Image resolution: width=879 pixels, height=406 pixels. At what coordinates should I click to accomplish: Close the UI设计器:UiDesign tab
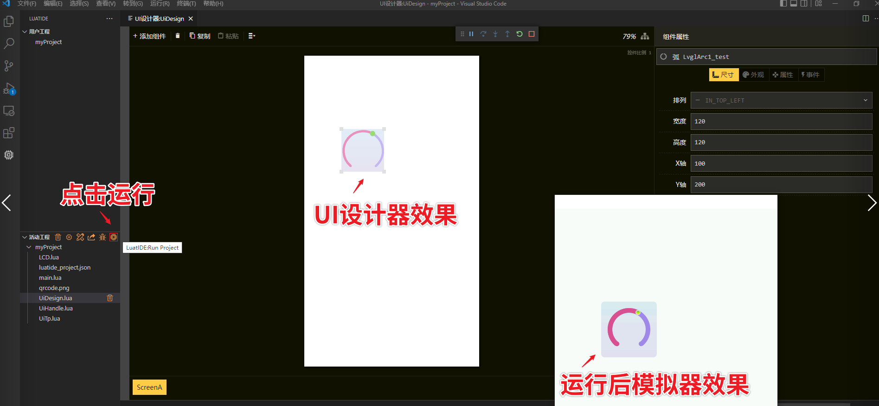pos(191,19)
